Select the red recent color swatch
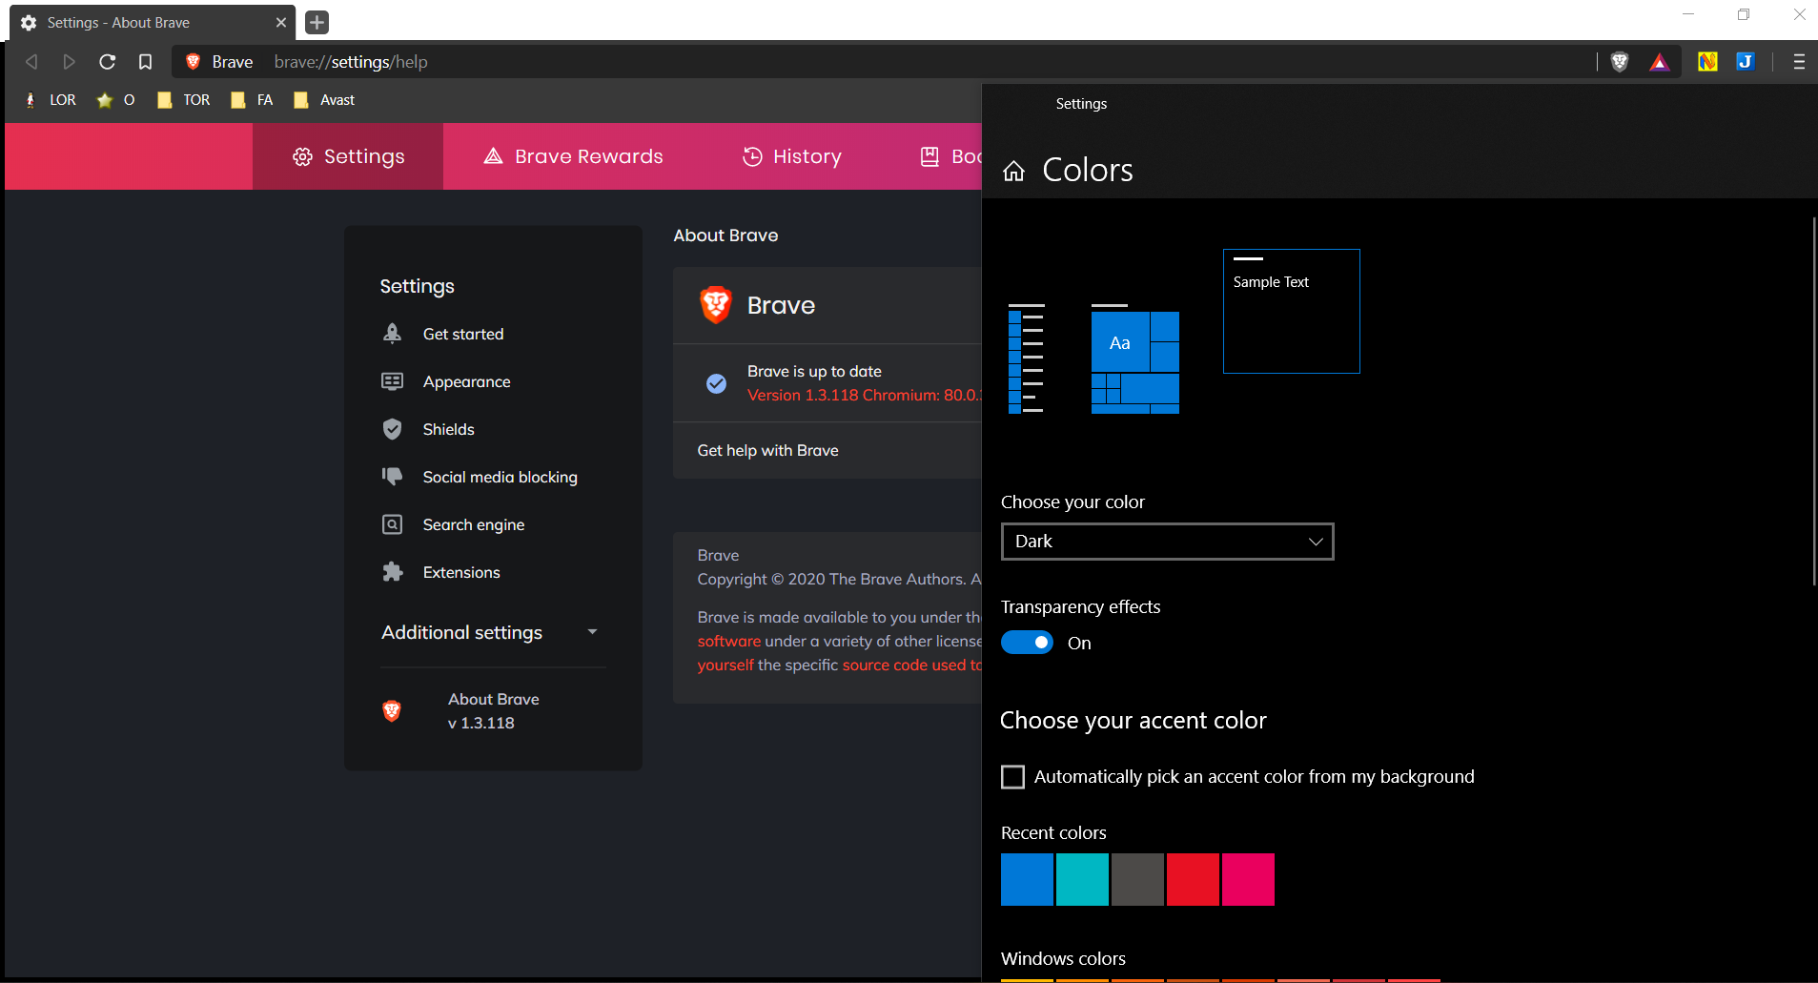Viewport: 1818px width, 983px height. [x=1193, y=879]
